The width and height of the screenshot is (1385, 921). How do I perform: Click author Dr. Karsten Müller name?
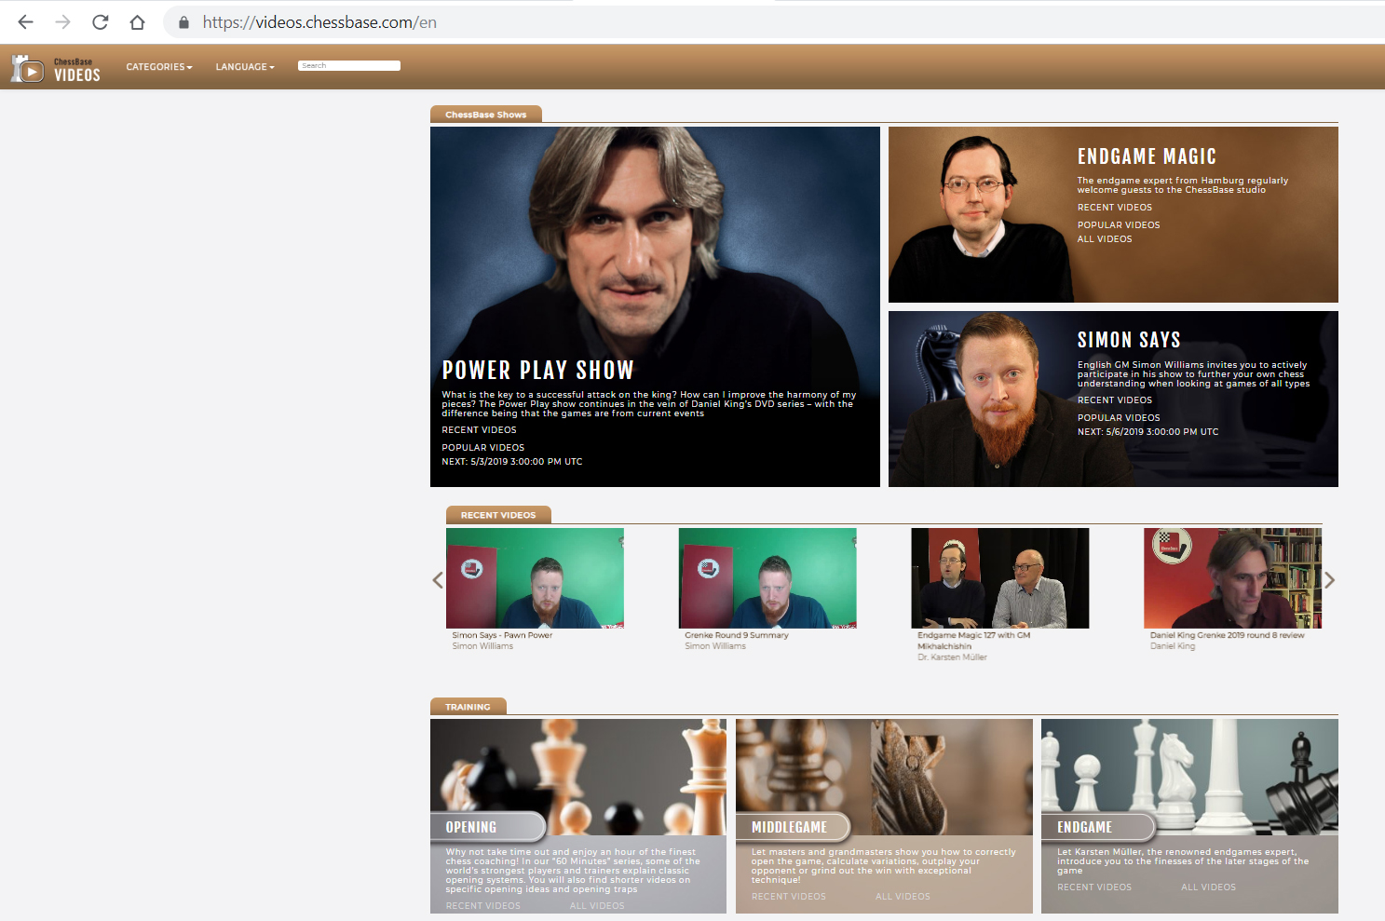(952, 657)
